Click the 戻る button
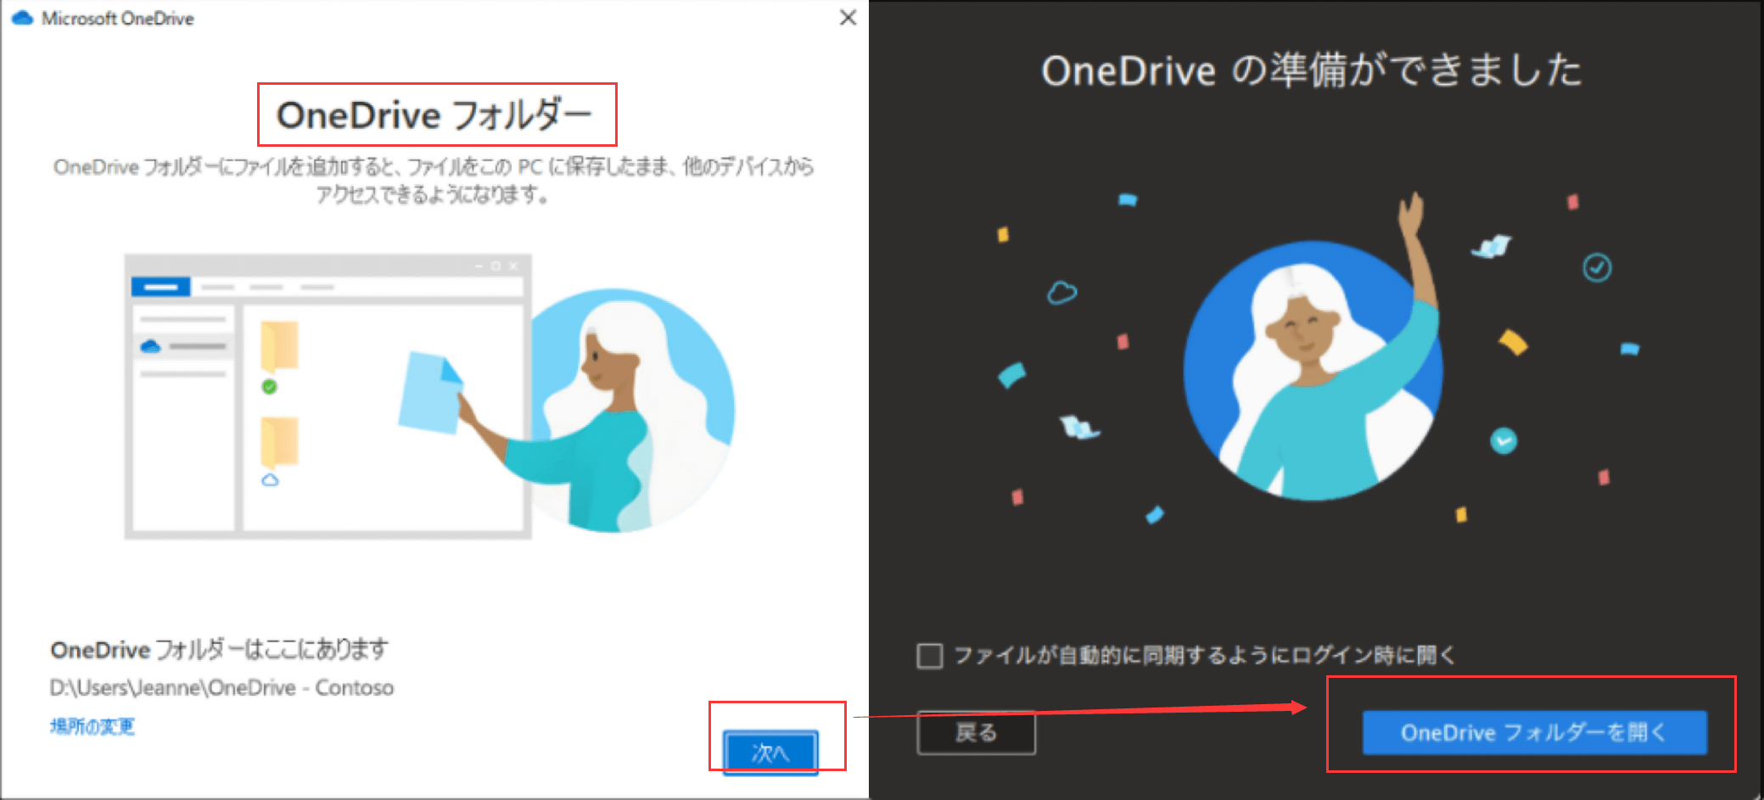This screenshot has width=1764, height=800. pos(976,731)
